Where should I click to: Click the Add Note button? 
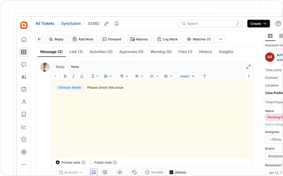(83, 39)
